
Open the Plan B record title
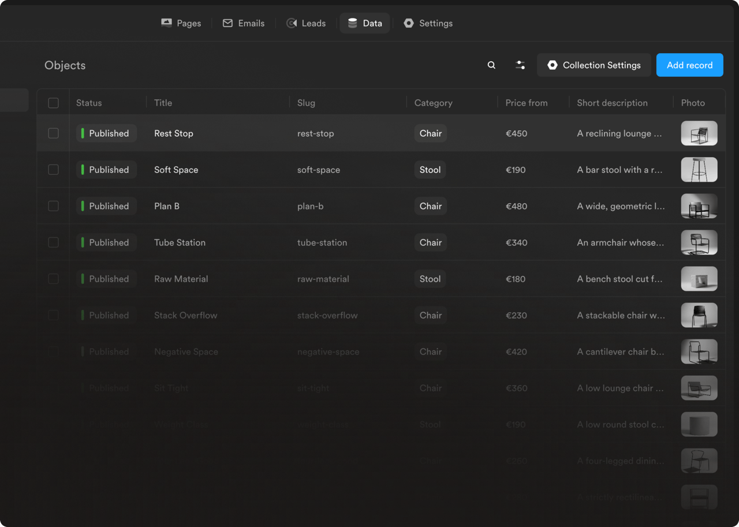coord(167,206)
